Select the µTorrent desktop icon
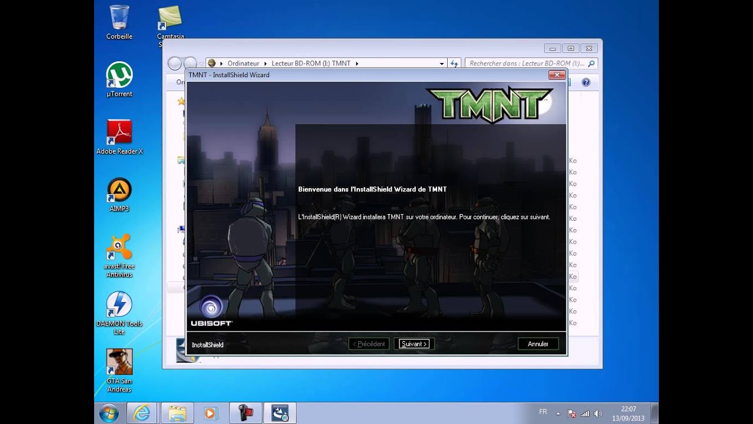This screenshot has height=424, width=753. pyautogui.click(x=119, y=79)
